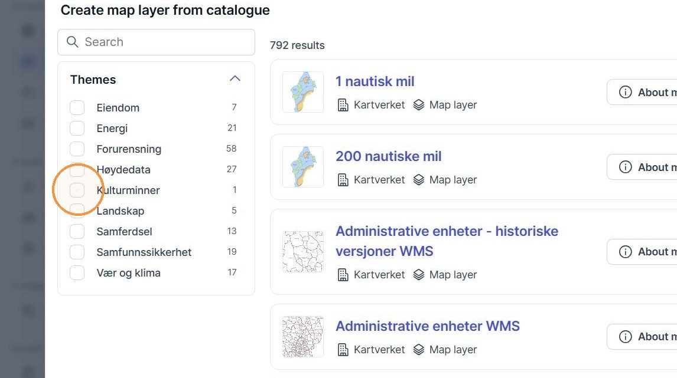The height and width of the screenshot is (378, 677).
Task: Click the Høydedata theme label
Action: (123, 170)
